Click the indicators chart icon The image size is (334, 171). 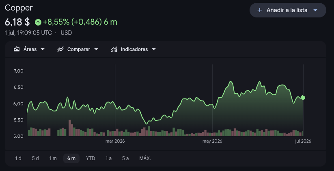114,49
